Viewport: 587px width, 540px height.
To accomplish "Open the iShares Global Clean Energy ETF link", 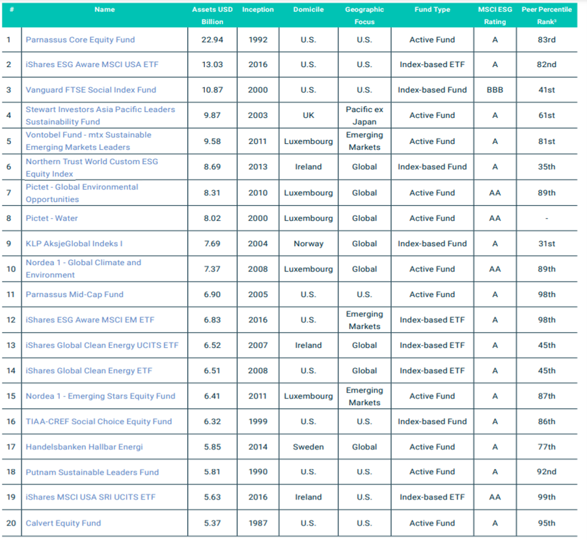I will coord(89,371).
